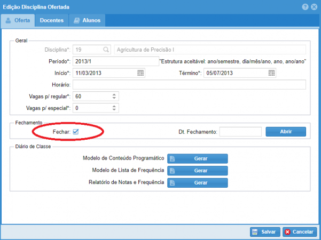
Task: Click the Cancelar button
Action: point(298,232)
